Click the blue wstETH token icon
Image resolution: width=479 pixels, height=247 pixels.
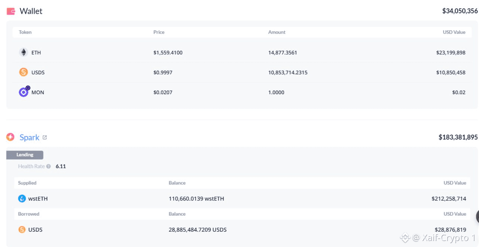coord(22,198)
